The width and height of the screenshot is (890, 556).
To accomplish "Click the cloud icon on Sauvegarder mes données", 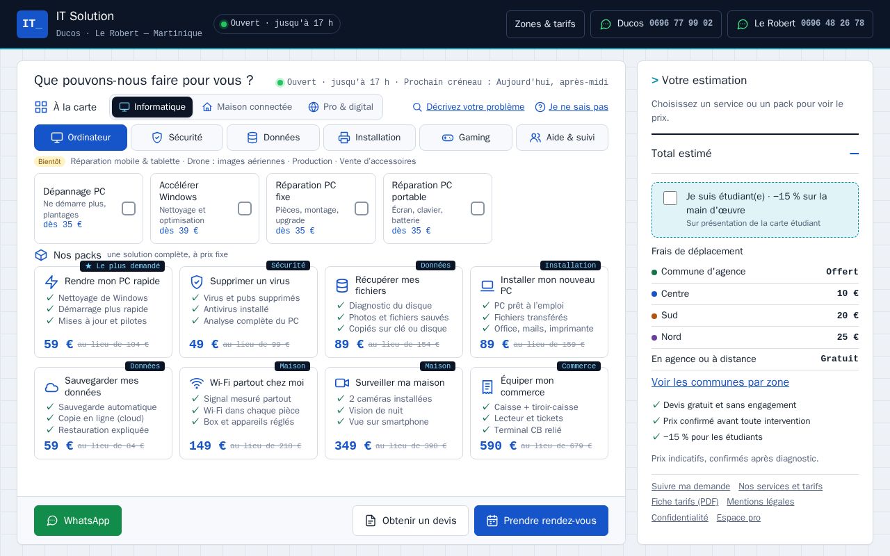I will [x=51, y=387].
